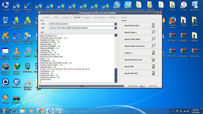
Task: Open the 20559267_1 archive file
Action: [x=184, y=37]
